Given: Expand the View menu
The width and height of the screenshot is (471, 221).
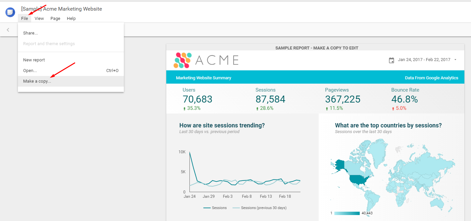Looking at the screenshot, I should coord(39,18).
